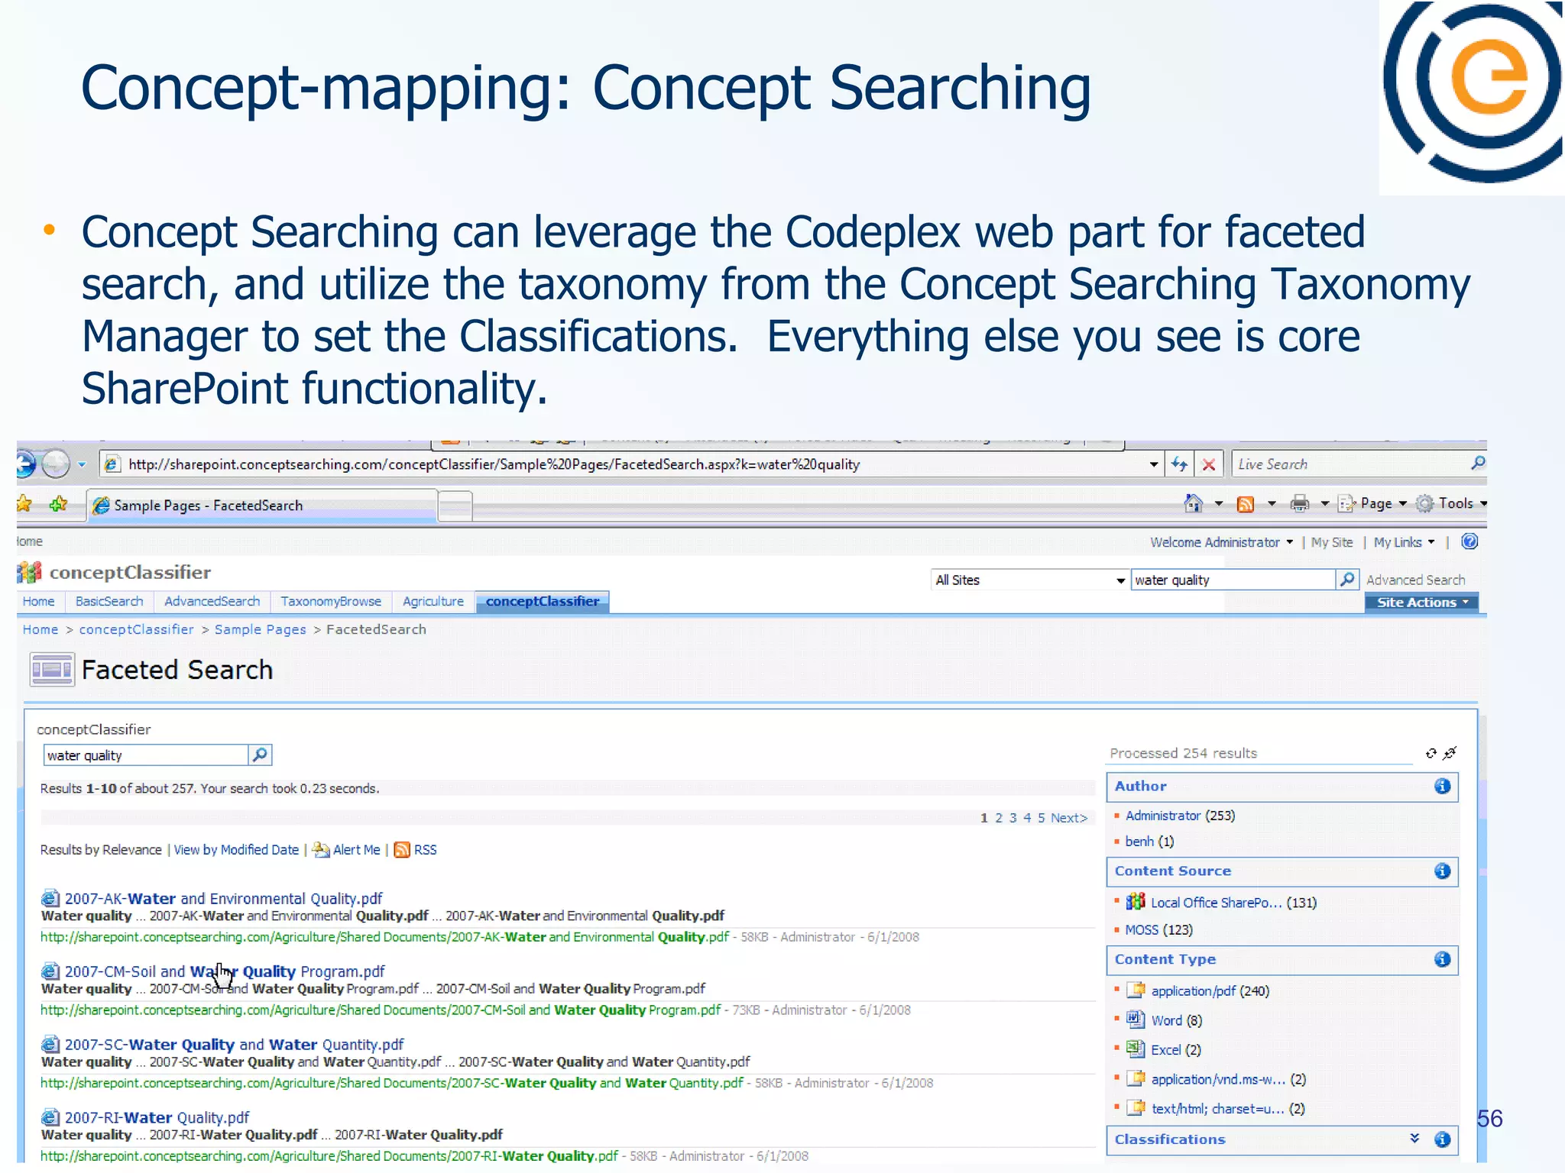The height and width of the screenshot is (1173, 1565).
Task: Click the conceptClassifier site logo icon
Action: 30,572
